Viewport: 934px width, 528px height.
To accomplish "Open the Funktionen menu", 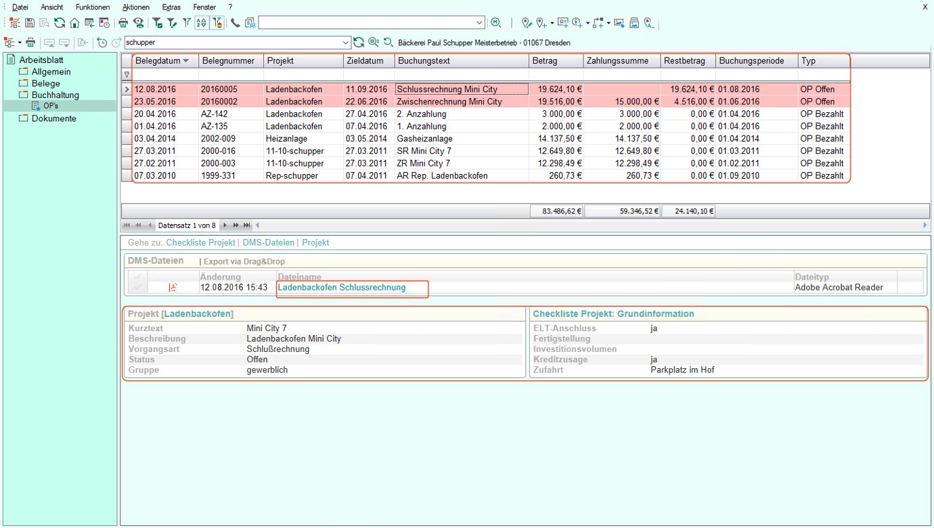I will coord(92,7).
